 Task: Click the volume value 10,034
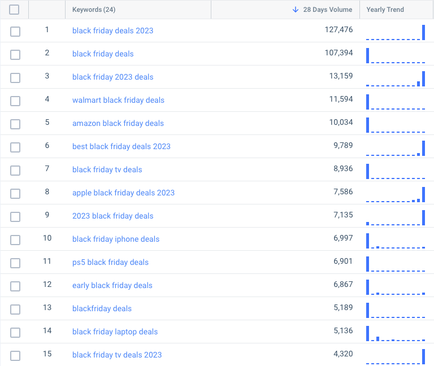341,122
